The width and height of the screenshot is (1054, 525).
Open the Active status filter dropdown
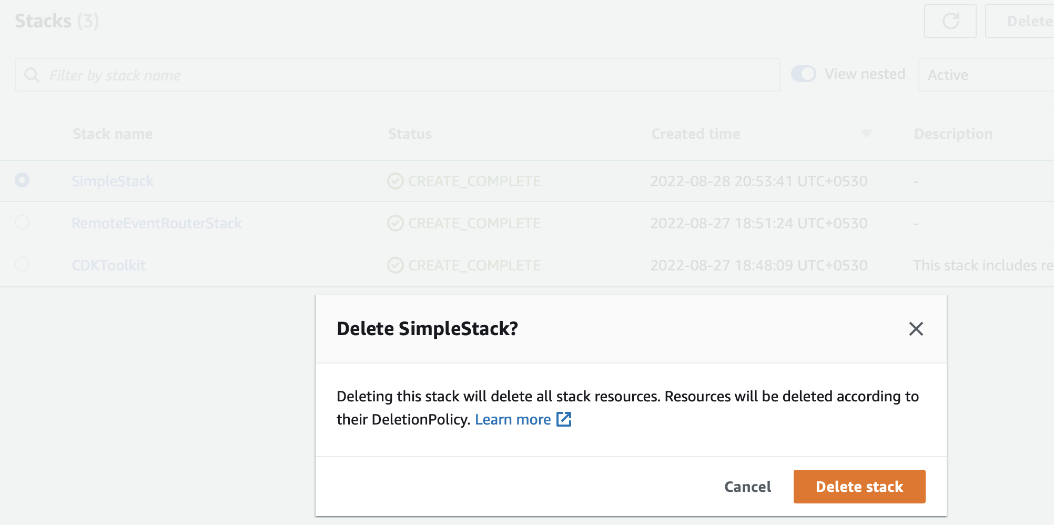(x=986, y=75)
